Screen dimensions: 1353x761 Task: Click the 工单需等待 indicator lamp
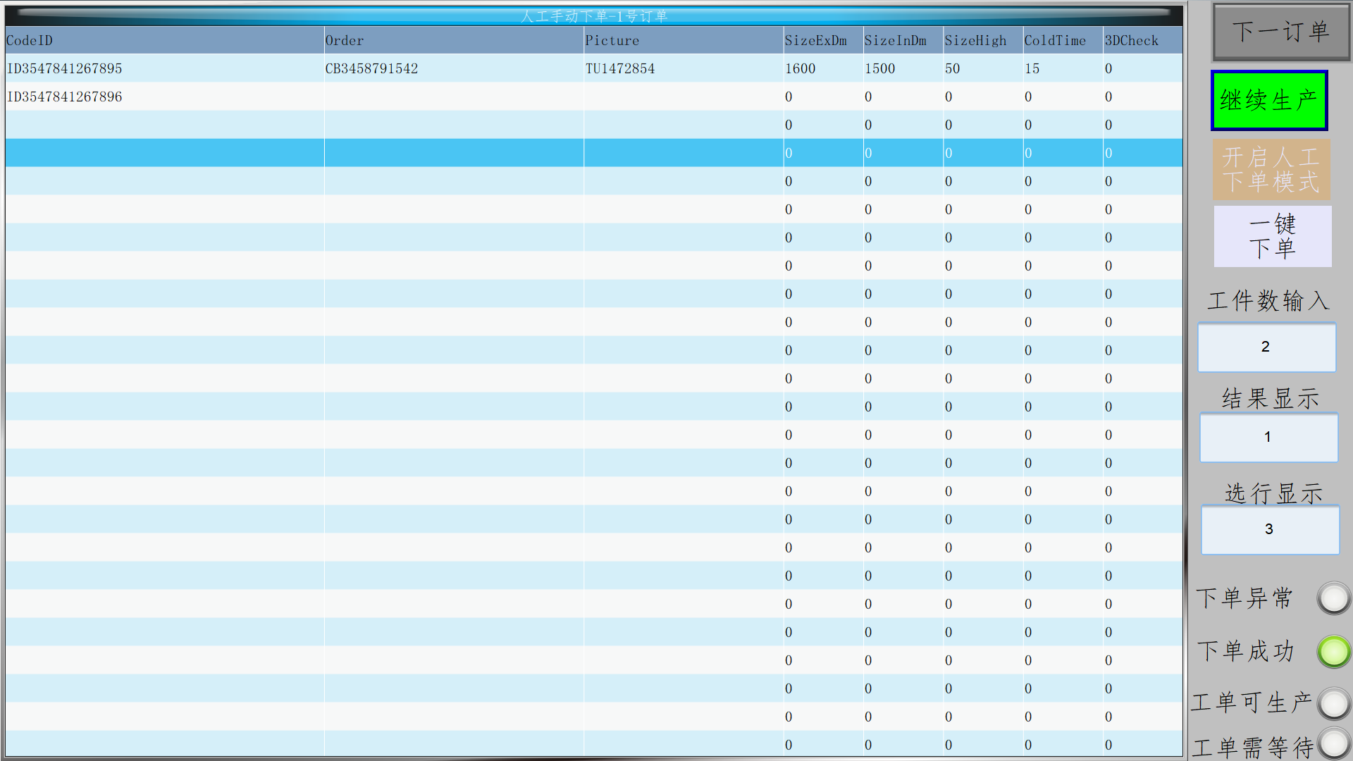(x=1333, y=743)
